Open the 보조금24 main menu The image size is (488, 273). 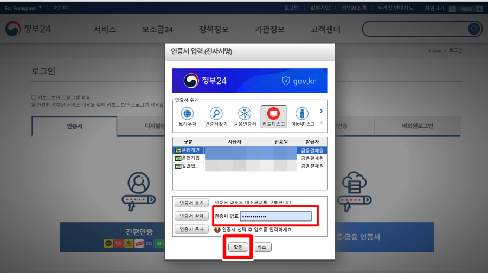click(157, 30)
